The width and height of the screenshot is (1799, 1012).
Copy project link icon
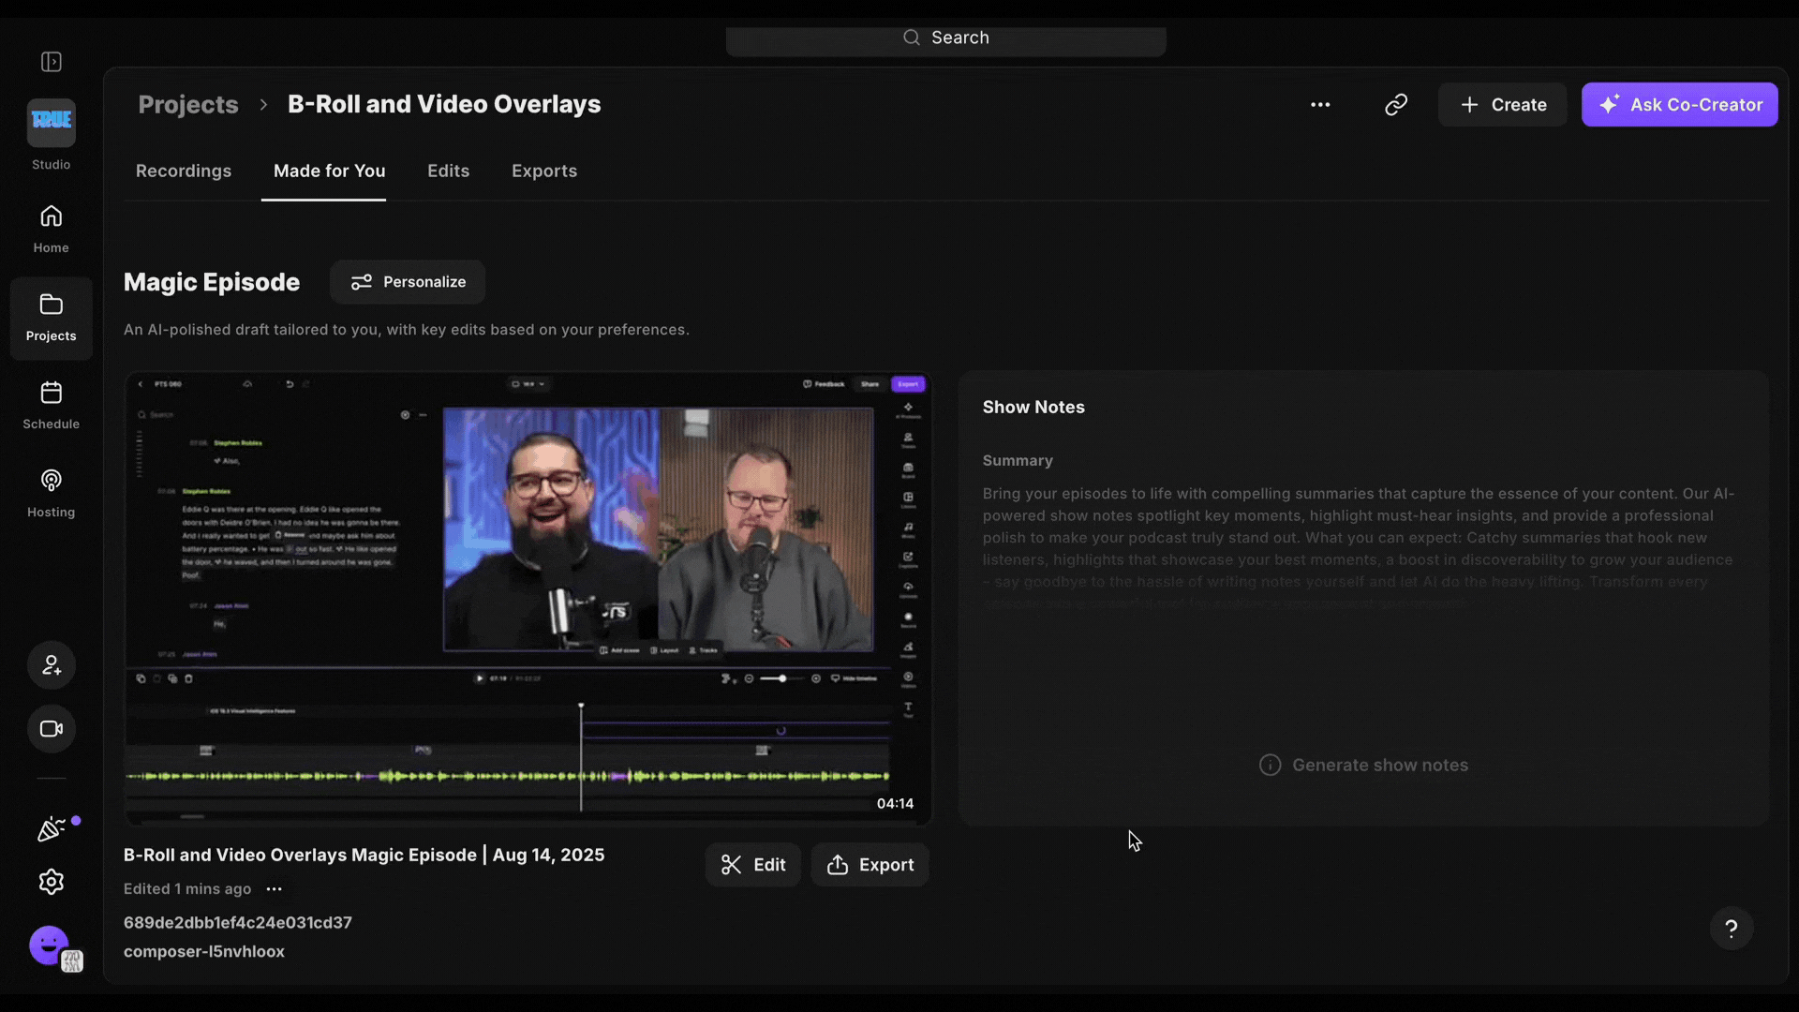(x=1396, y=105)
